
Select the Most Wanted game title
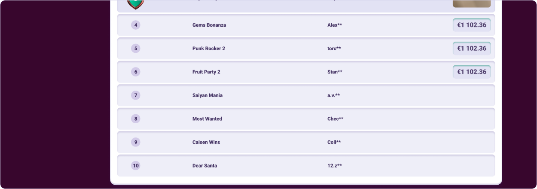[x=207, y=119]
